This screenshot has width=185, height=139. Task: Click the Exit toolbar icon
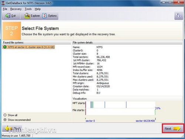(8, 16)
